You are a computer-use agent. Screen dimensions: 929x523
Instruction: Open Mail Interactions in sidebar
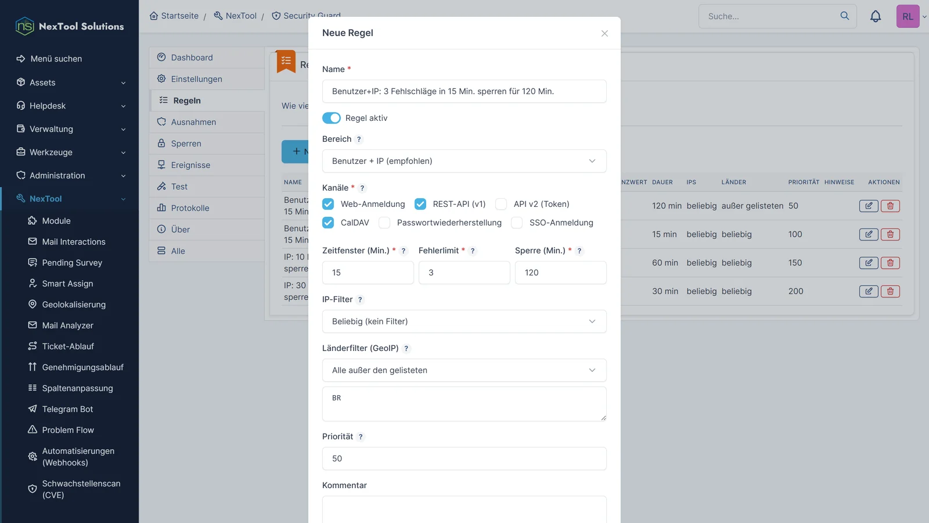click(x=74, y=242)
